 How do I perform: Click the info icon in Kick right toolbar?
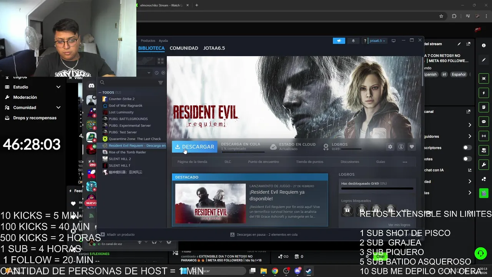484,45
